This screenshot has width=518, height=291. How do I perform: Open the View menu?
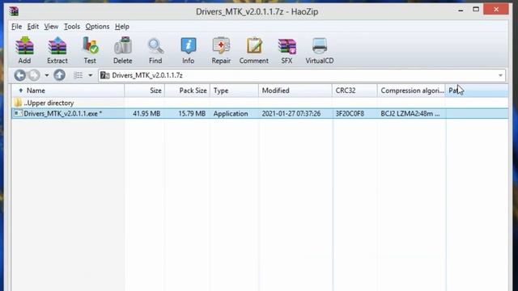[51, 27]
